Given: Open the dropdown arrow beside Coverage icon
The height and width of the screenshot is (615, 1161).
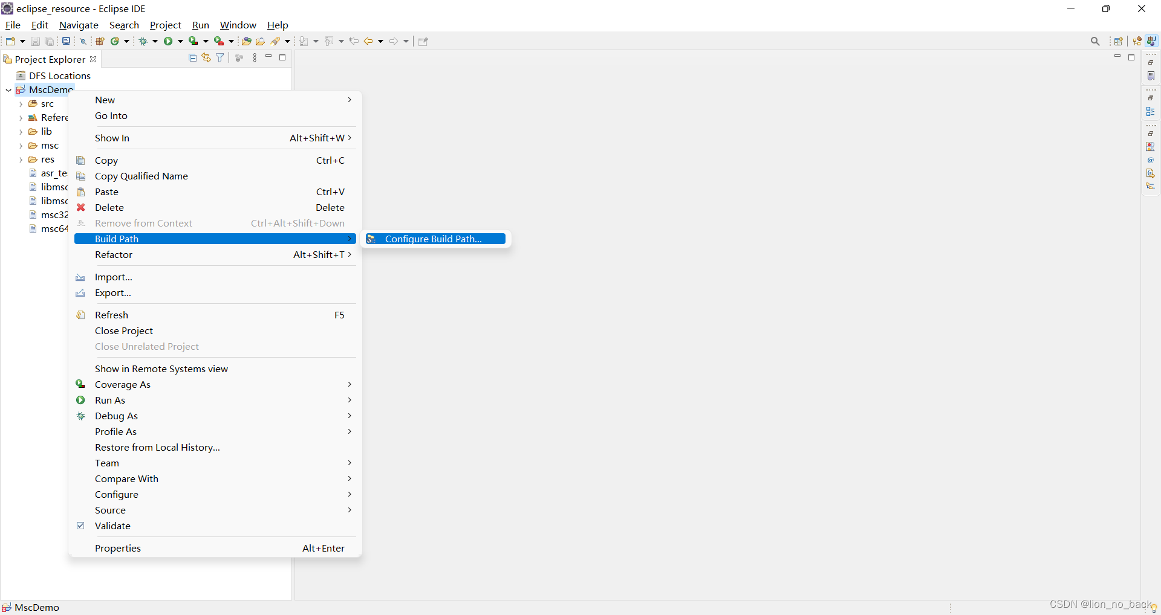Looking at the screenshot, I should [206, 41].
